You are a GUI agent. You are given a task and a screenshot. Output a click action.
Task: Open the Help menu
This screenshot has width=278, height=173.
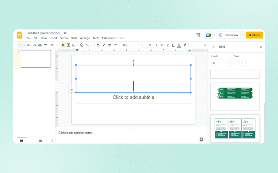pyautogui.click(x=121, y=38)
